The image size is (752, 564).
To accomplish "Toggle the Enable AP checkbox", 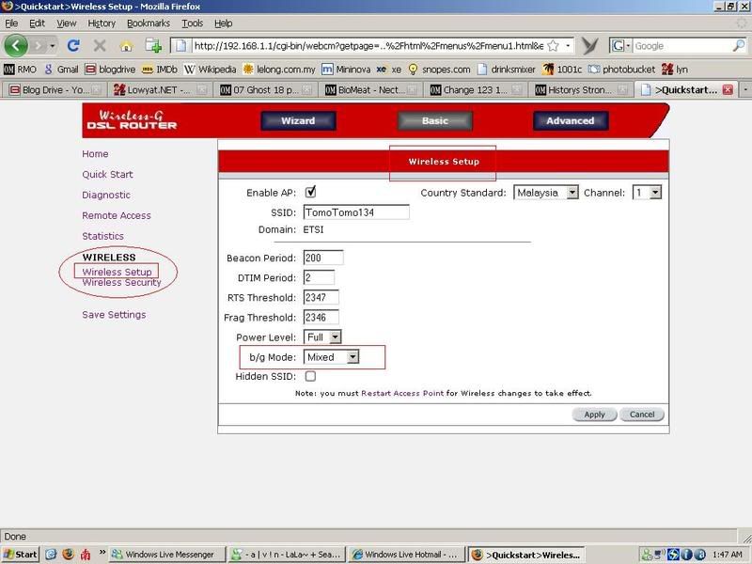I will point(311,192).
